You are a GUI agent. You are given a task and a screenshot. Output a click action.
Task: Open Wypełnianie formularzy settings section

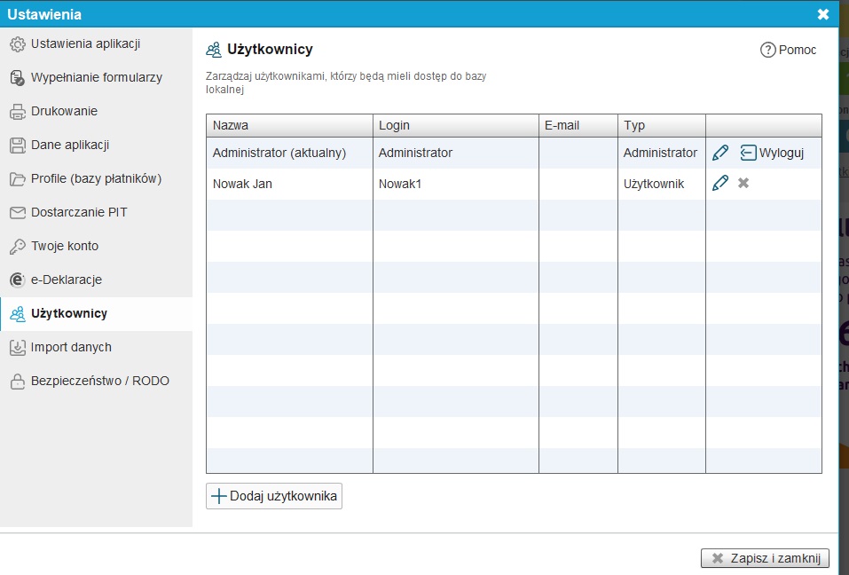tap(96, 78)
